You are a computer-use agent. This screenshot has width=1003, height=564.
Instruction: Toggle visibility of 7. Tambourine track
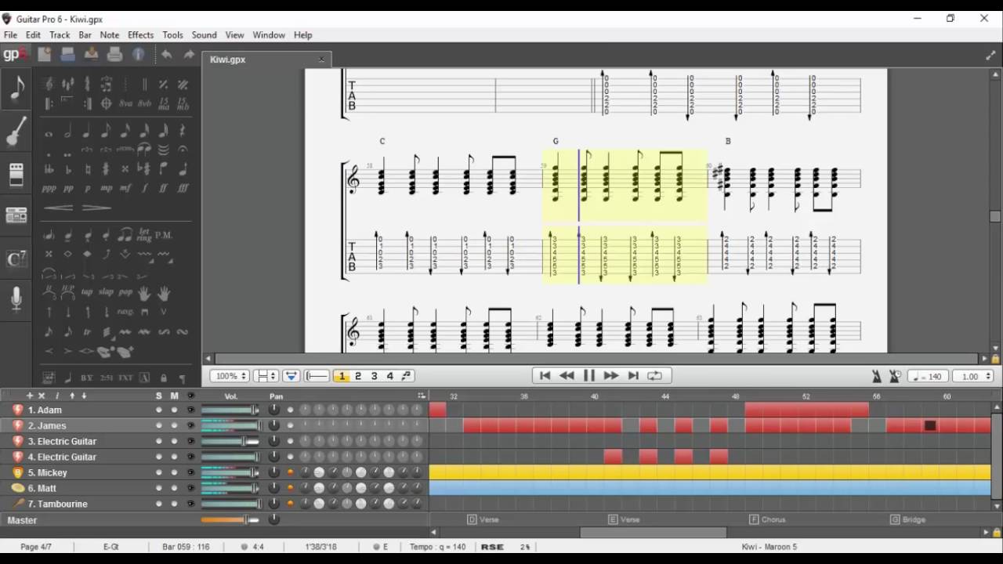click(190, 504)
